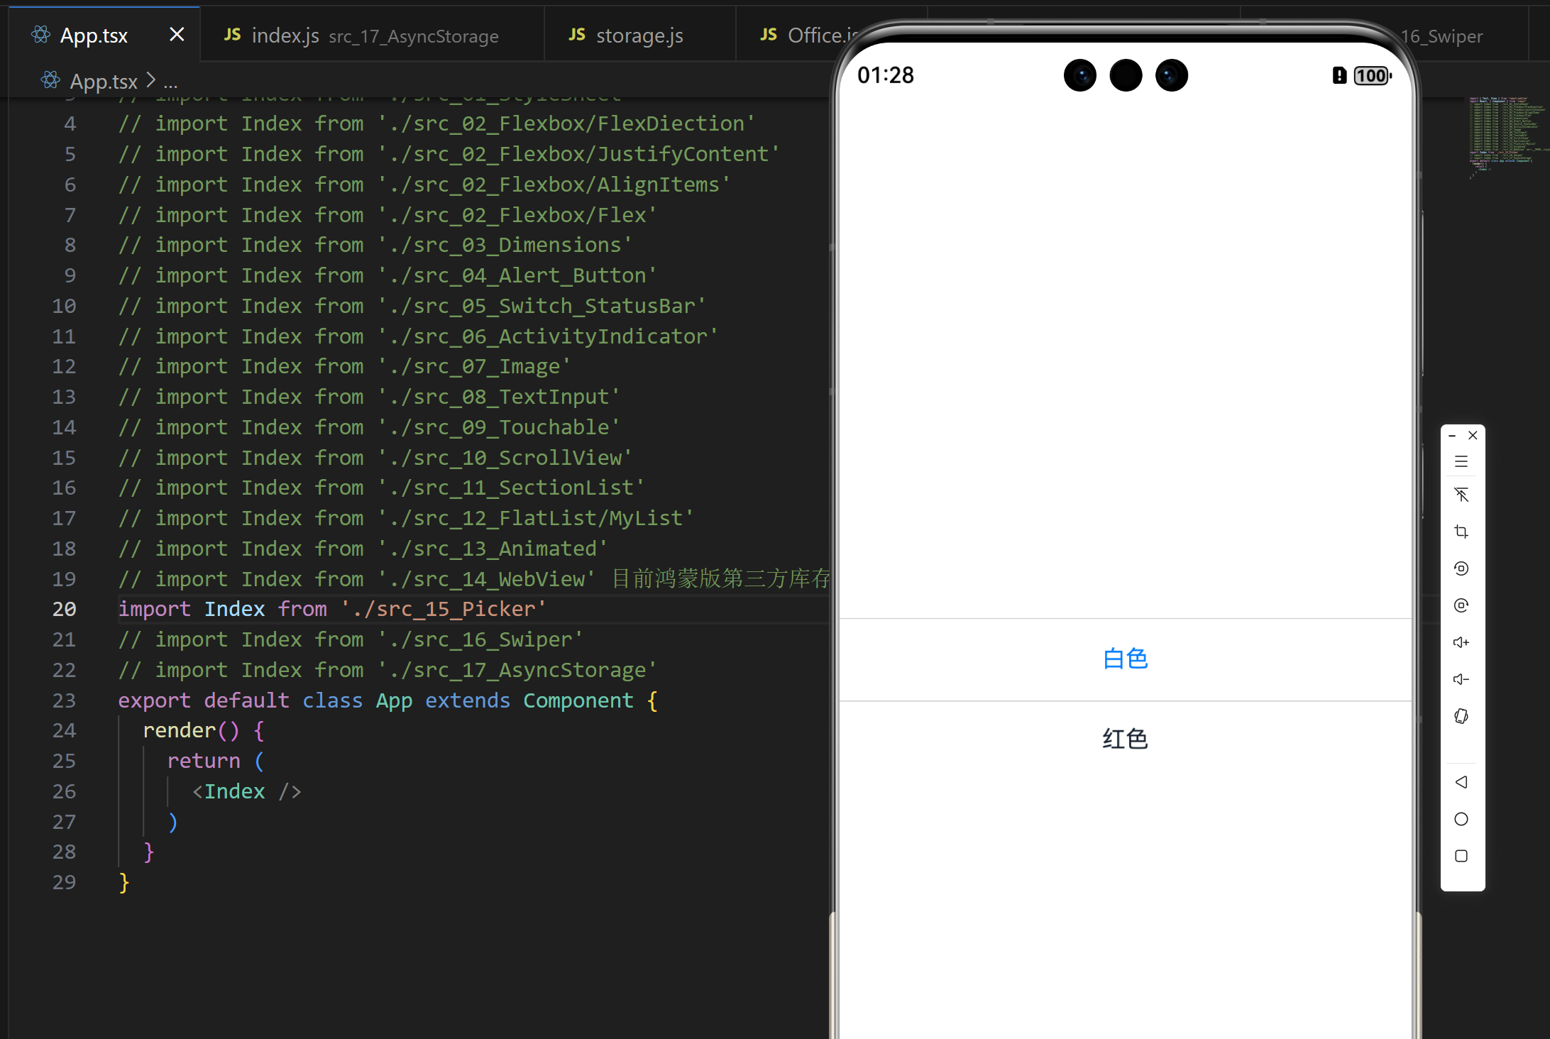This screenshot has height=1039, width=1550.
Task: Click the './src_14_WebView' commented path
Action: pyautogui.click(x=486, y=580)
